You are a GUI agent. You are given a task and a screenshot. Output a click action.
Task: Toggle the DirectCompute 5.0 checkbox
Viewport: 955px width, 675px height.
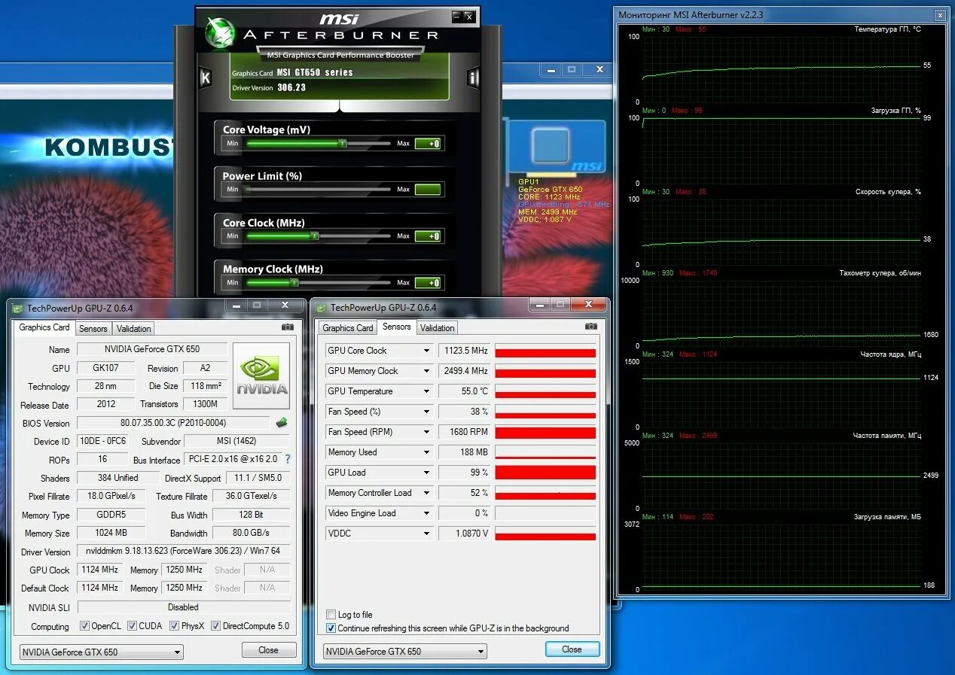coord(215,625)
